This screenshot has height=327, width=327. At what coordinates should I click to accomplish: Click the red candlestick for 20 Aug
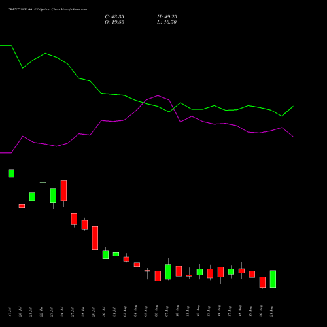pos(262,283)
